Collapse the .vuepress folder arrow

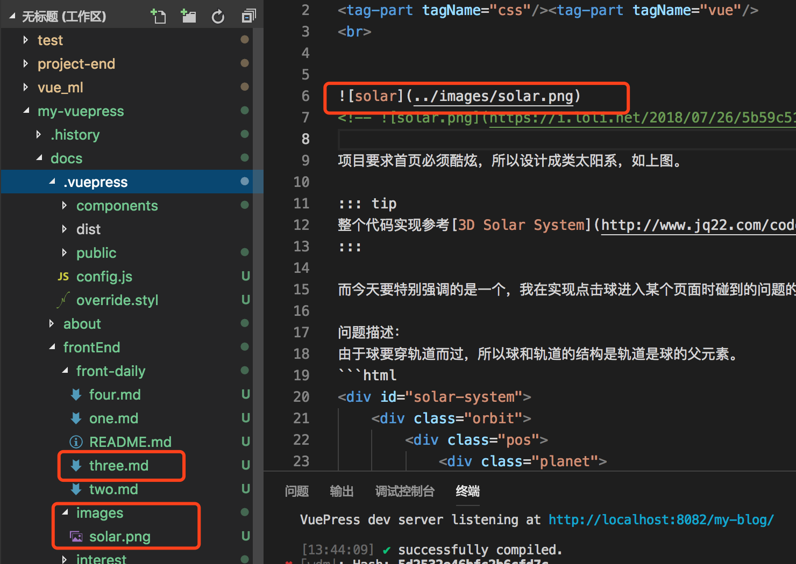click(52, 182)
